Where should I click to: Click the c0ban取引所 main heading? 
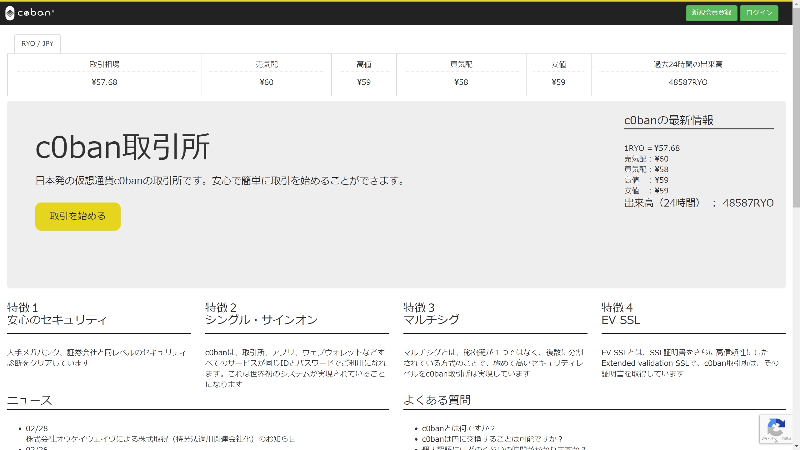click(x=122, y=147)
